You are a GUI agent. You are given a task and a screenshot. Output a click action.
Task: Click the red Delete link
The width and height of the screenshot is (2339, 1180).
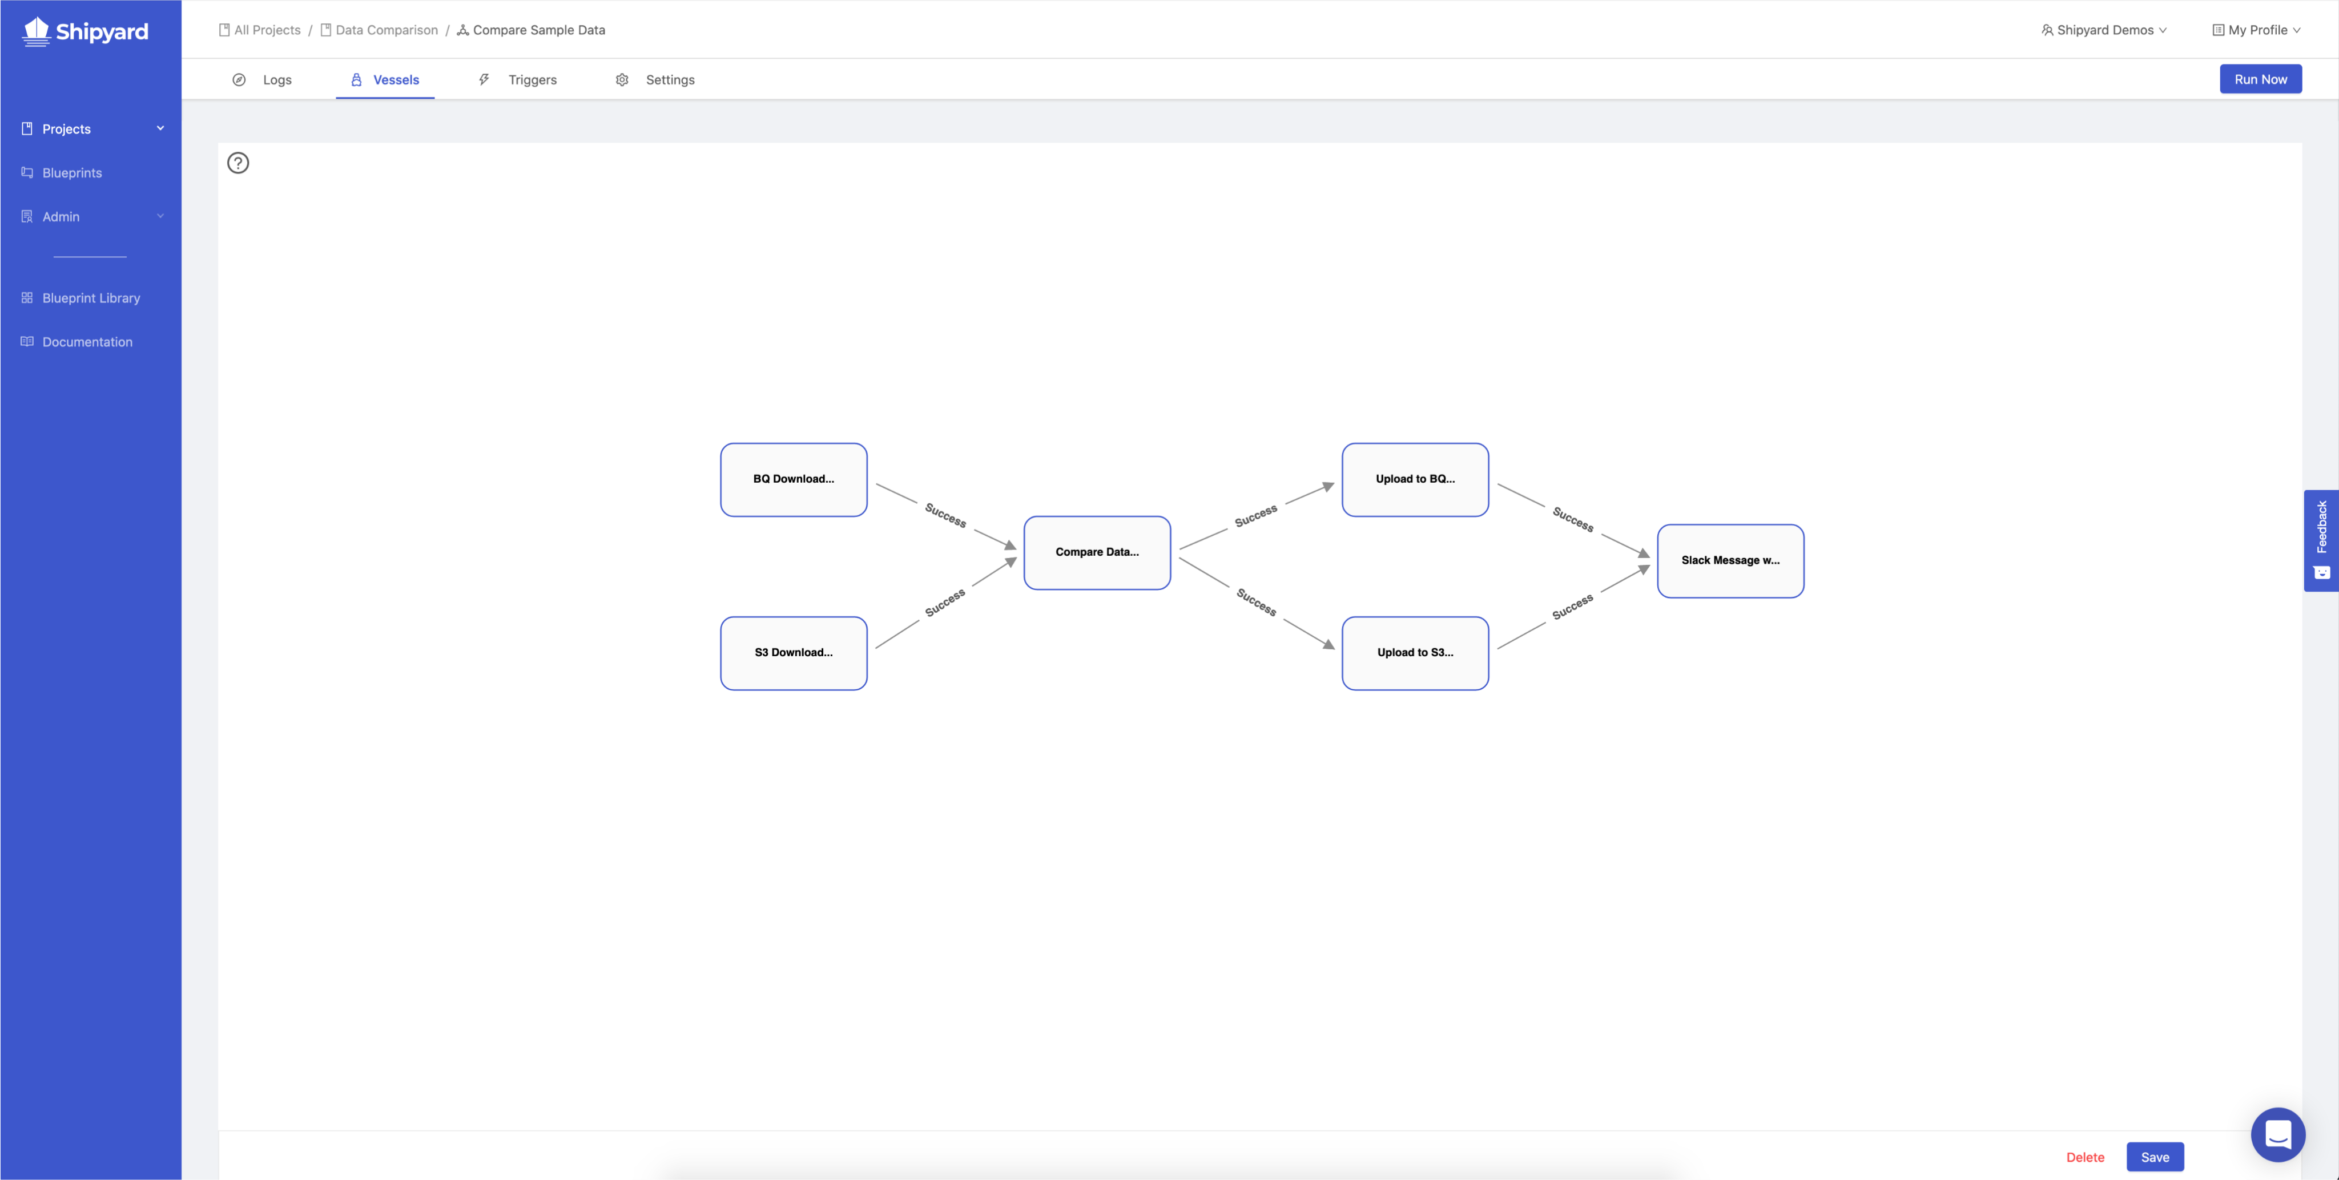2085,1157
